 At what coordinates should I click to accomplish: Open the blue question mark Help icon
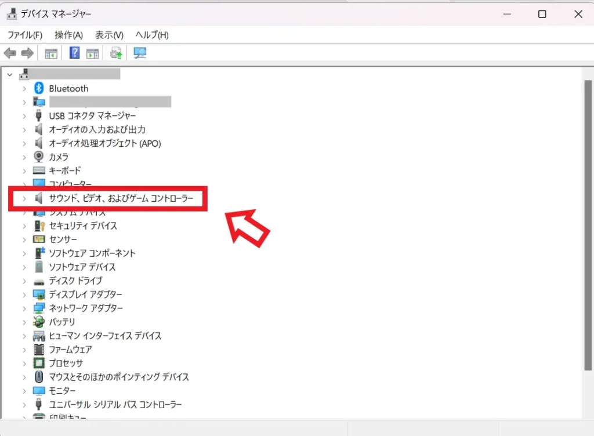tap(75, 53)
